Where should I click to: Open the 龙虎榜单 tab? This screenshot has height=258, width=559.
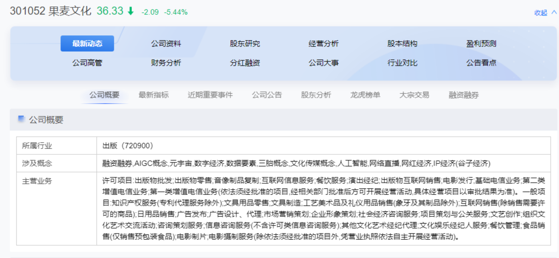[365, 95]
